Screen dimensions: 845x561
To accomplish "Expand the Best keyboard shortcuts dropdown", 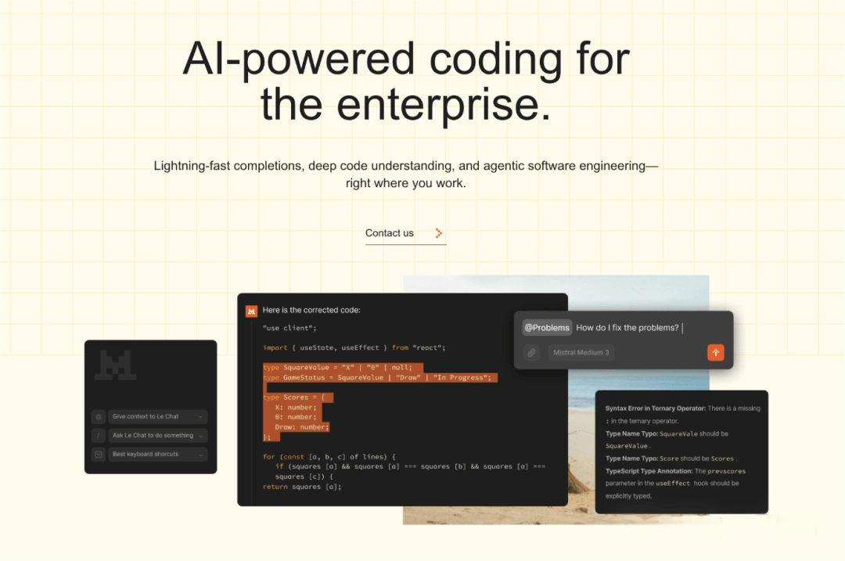I will pyautogui.click(x=200, y=455).
